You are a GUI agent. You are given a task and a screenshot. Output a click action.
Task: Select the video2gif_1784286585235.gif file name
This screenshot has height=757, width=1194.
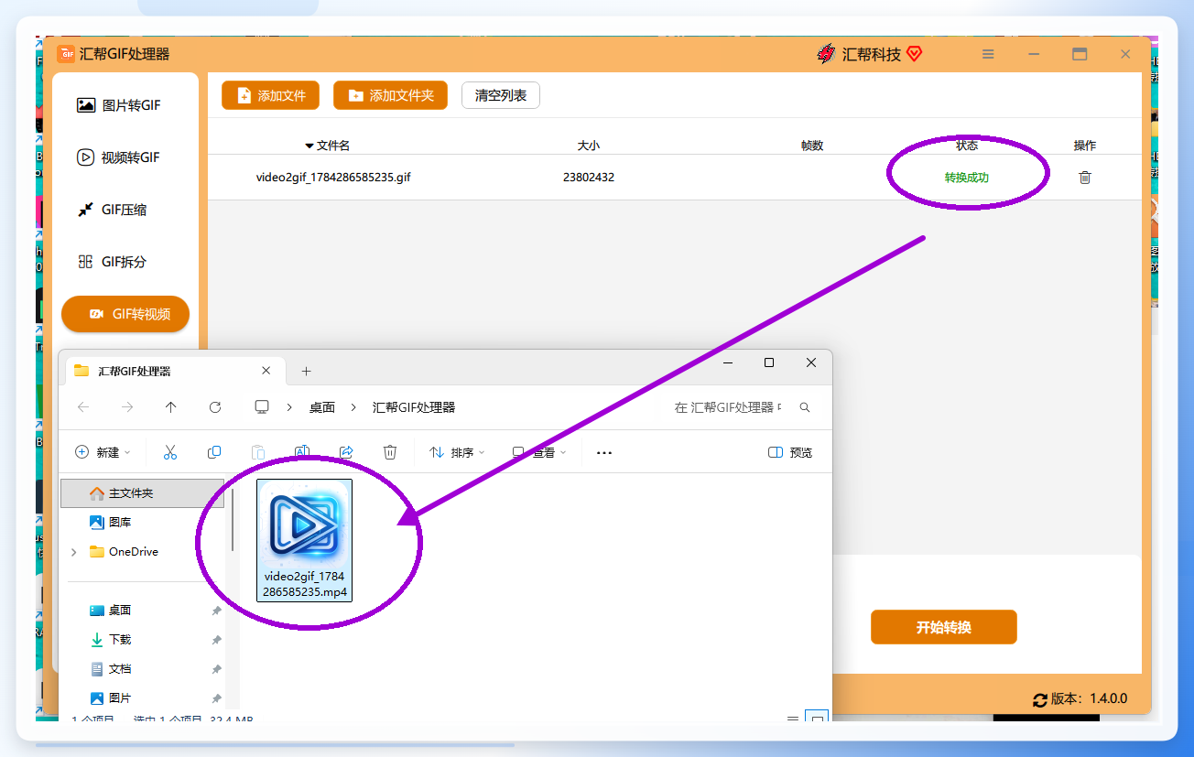pyautogui.click(x=333, y=178)
